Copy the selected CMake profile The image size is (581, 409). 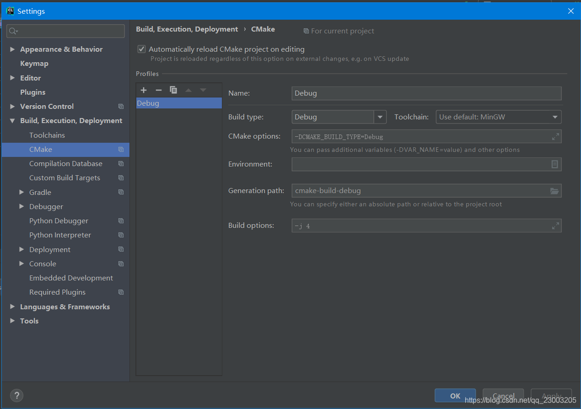pyautogui.click(x=173, y=90)
